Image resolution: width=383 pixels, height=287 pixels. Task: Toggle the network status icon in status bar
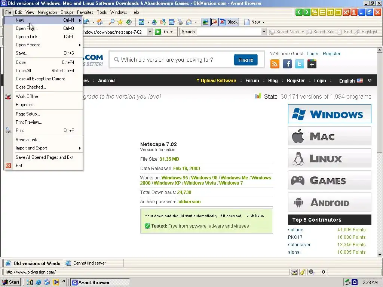(x=294, y=272)
